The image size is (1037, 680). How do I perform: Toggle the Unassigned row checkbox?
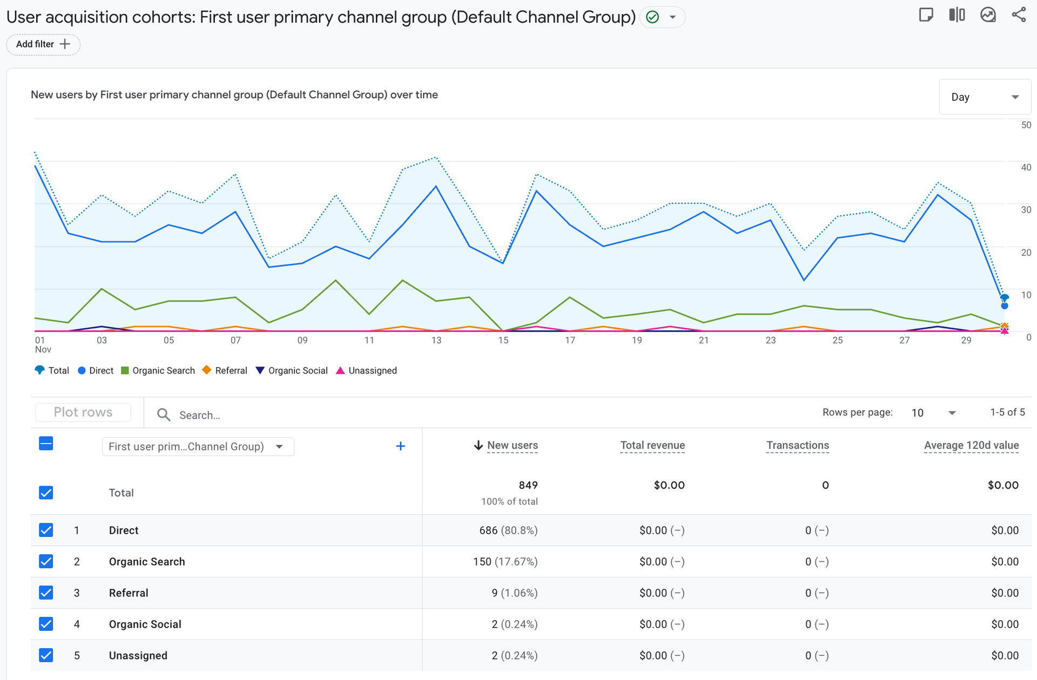tap(46, 655)
